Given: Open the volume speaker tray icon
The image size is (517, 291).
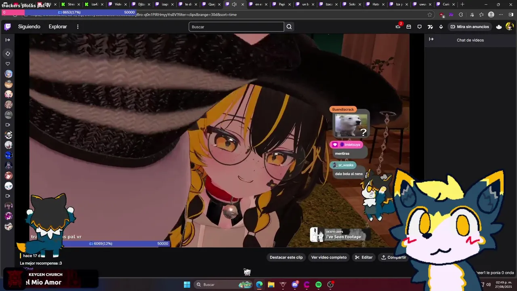Looking at the screenshot, I should click(489, 285).
